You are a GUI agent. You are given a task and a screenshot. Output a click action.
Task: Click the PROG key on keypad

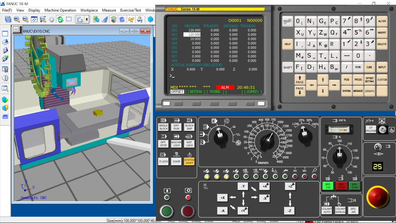(x=358, y=80)
